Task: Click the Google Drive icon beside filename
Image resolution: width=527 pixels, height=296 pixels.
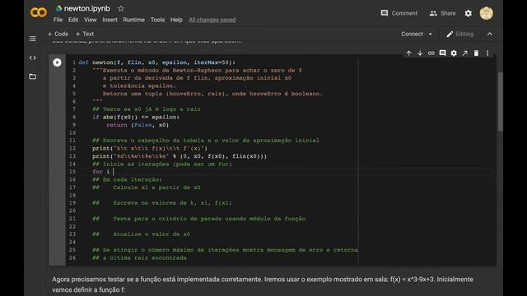Action: (58, 8)
